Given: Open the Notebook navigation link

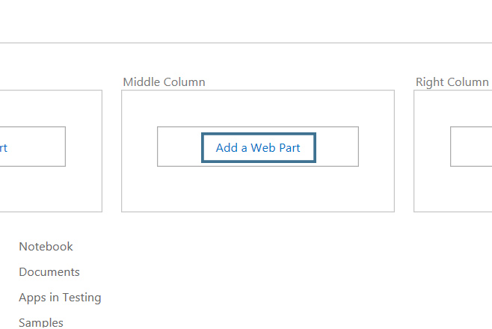Looking at the screenshot, I should 46,246.
